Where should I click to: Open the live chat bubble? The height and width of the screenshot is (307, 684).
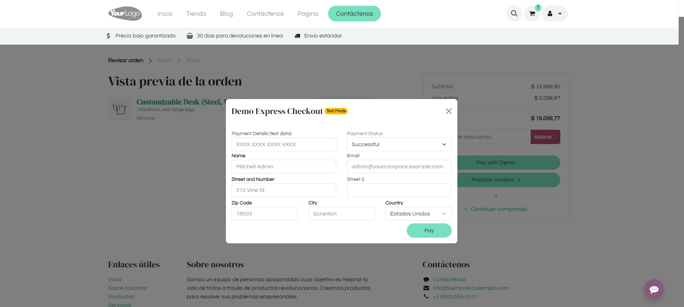(654, 289)
